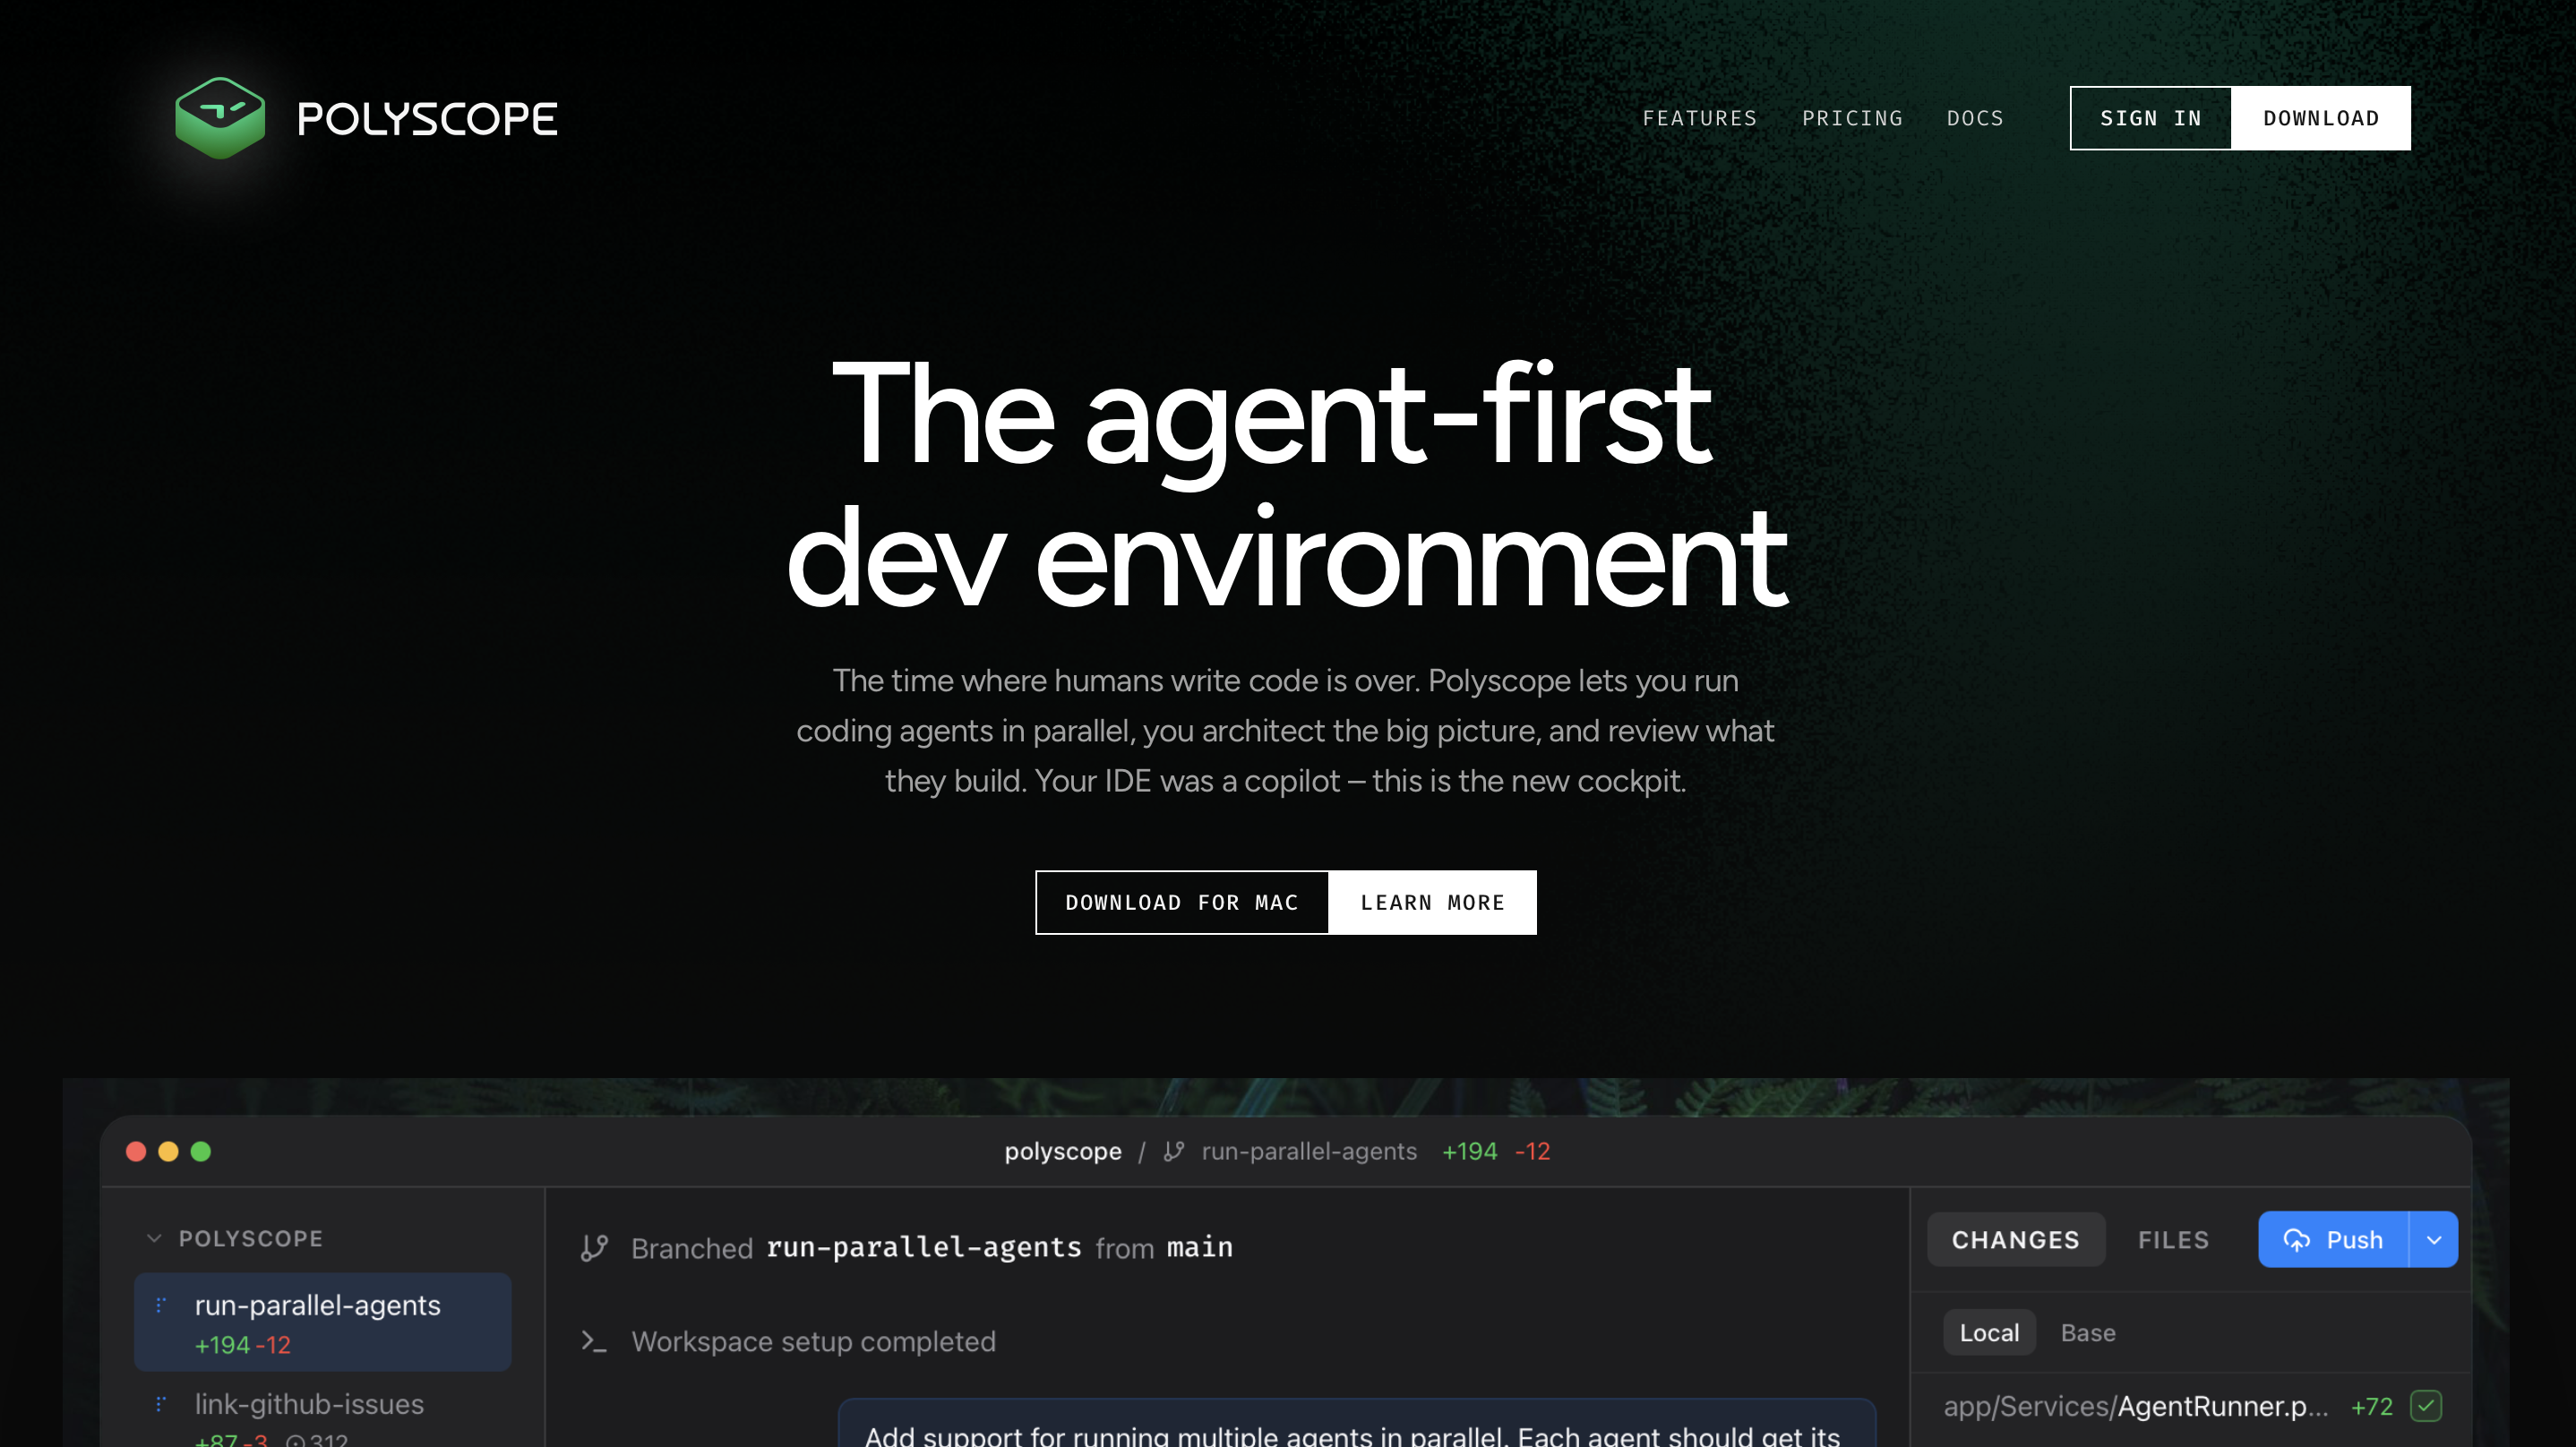Image resolution: width=2576 pixels, height=1447 pixels.
Task: Click the dotted status icon beside run-parallel-agents
Action: coord(160,1305)
